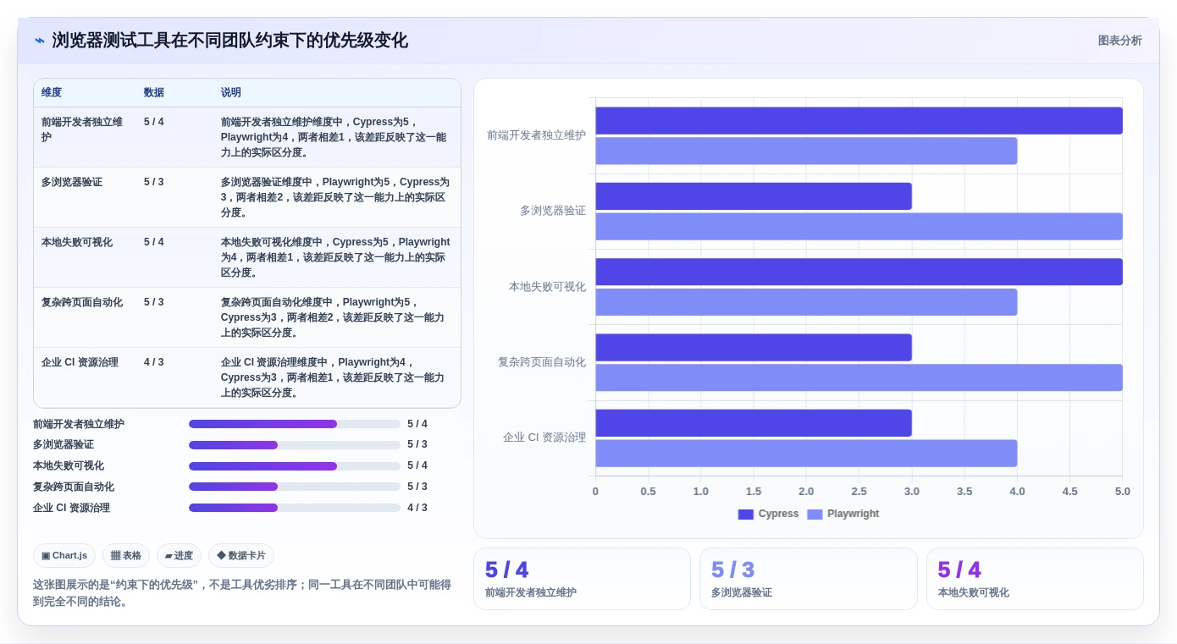Viewport: 1177px width, 644px height.
Task: Click the 复杂跨页面自动化 chart axis label
Action: (542, 362)
